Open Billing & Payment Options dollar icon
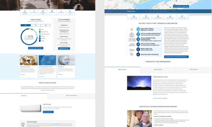Screen dimensions: 212x127 (43, 11)
